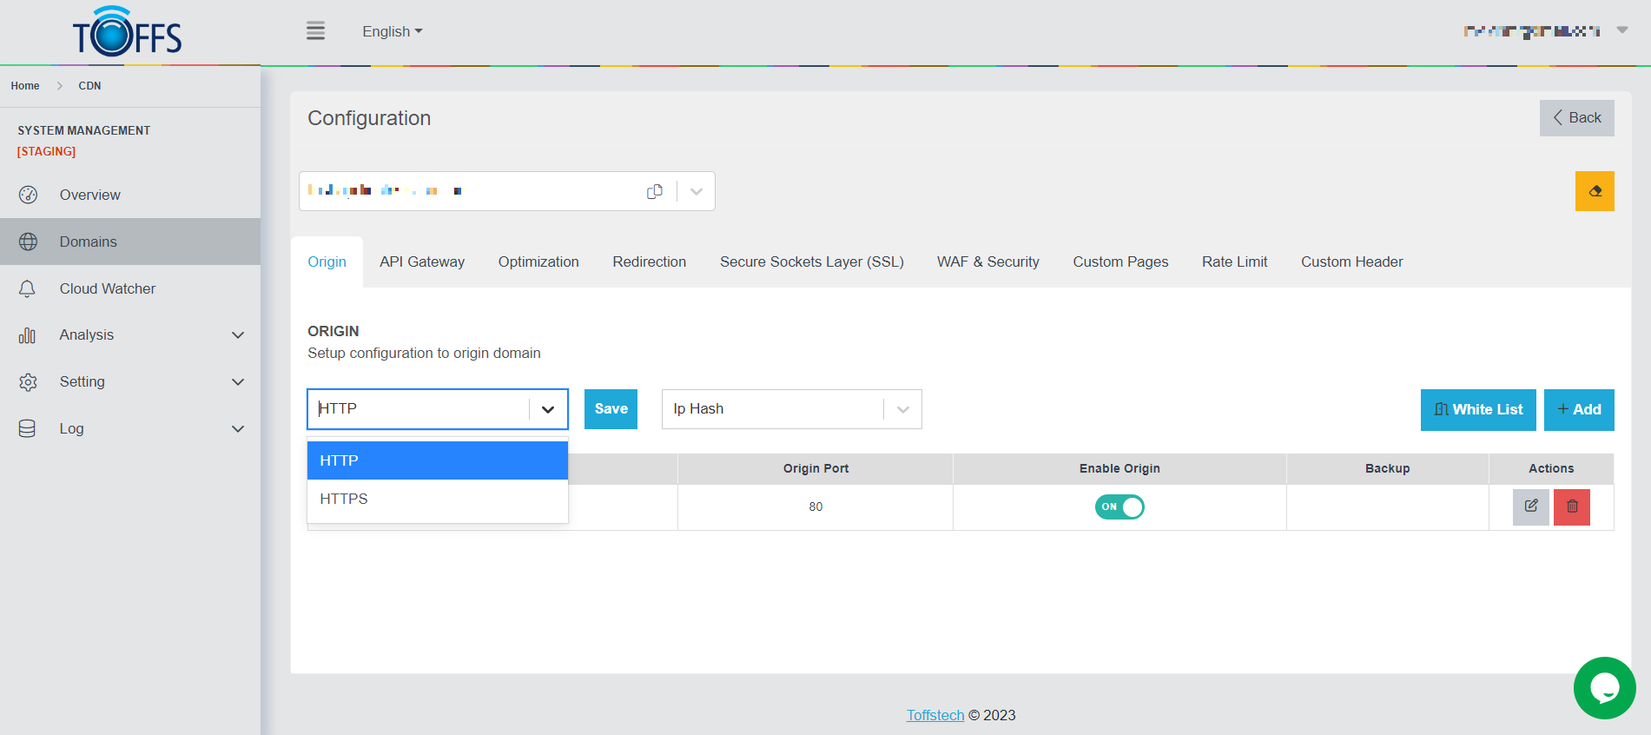Select HTTPS from the protocol list
Viewport: 1651px width, 735px height.
click(344, 499)
